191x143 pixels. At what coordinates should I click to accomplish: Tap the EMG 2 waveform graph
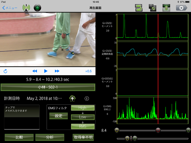point(152,110)
